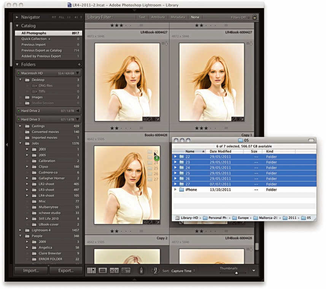Click the LR4-shoot folder icon

(34, 195)
